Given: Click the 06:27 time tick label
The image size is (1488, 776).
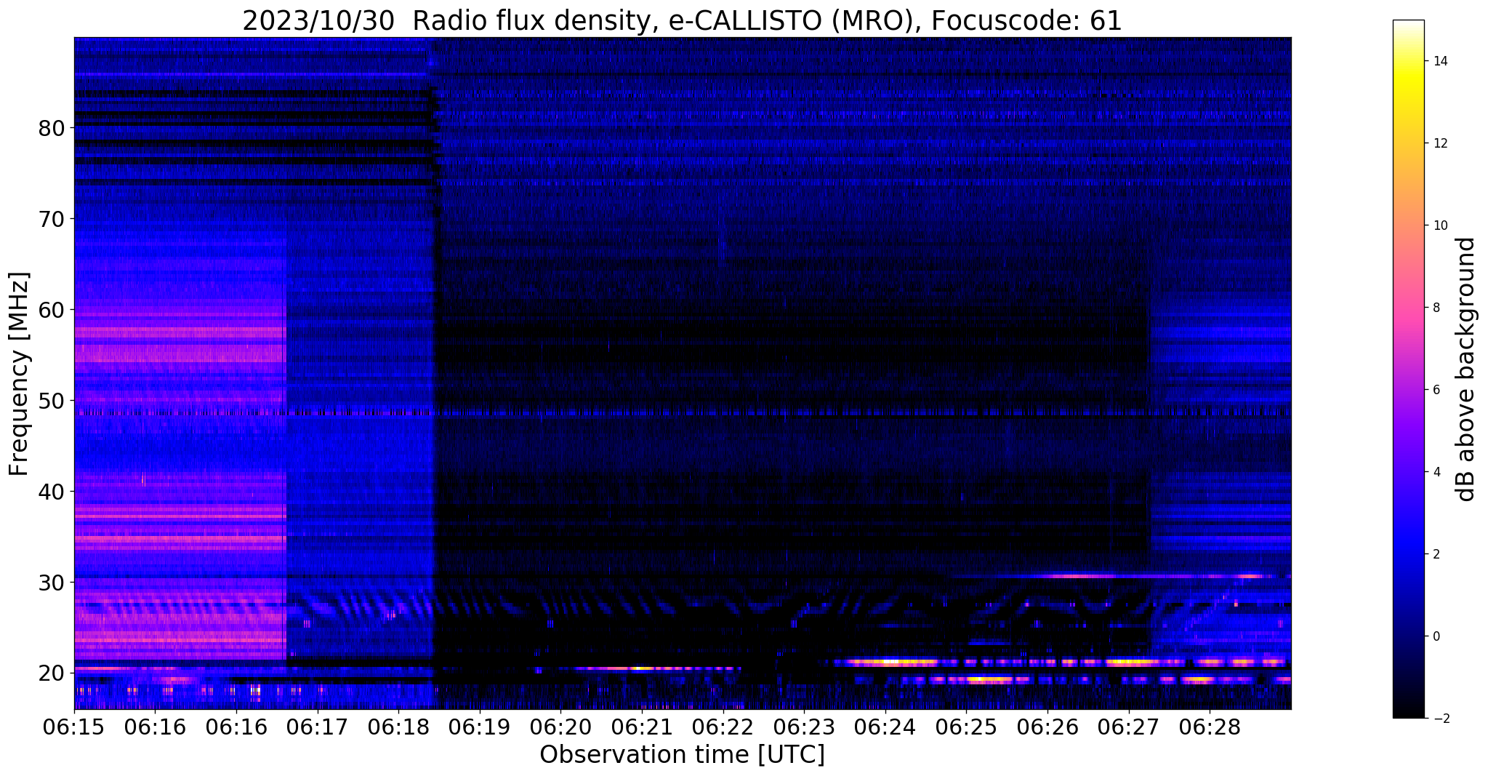Looking at the screenshot, I should (1129, 727).
